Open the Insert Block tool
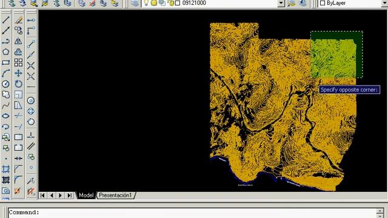The height and width of the screenshot is (218, 388). coord(5,137)
